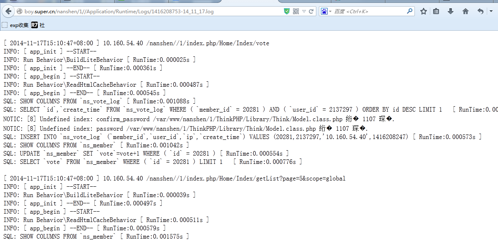This screenshot has width=498, height=244.
Task: Click the search magnifier icon
Action: [x=410, y=11]
